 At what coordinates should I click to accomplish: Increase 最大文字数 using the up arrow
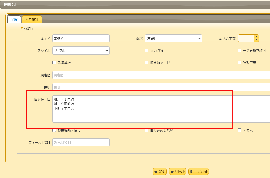point(256,36)
